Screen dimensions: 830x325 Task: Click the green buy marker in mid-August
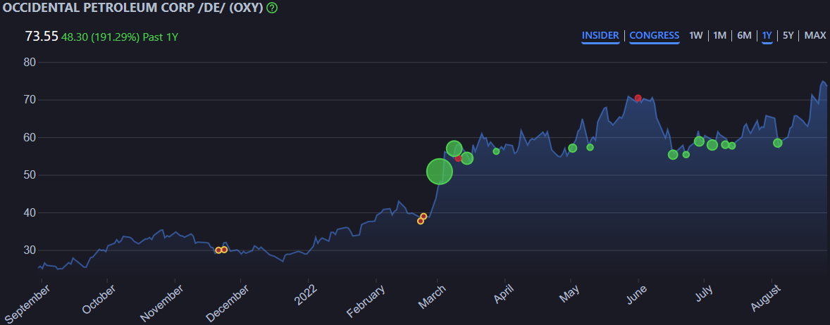(778, 143)
